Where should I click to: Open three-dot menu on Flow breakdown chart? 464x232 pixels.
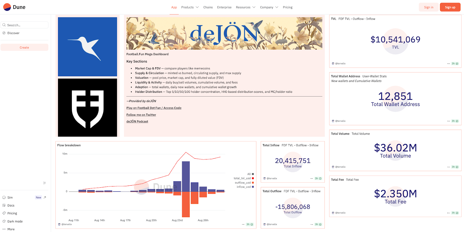pyautogui.click(x=243, y=224)
